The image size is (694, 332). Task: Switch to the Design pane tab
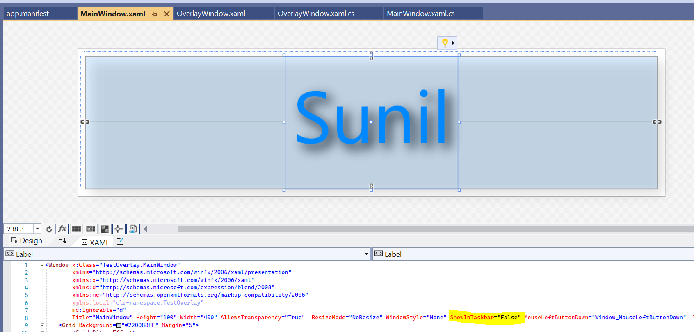[x=27, y=240]
